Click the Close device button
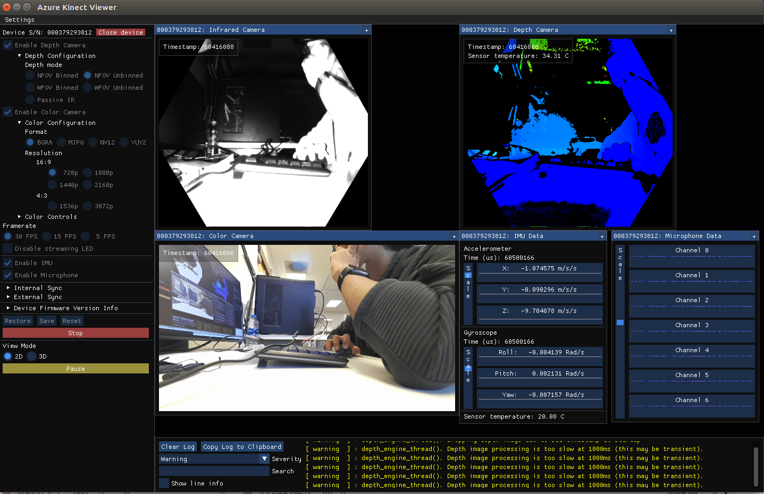The image size is (764, 494). 121,32
